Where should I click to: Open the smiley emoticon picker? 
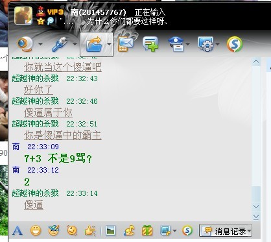pyautogui.click(x=36, y=230)
